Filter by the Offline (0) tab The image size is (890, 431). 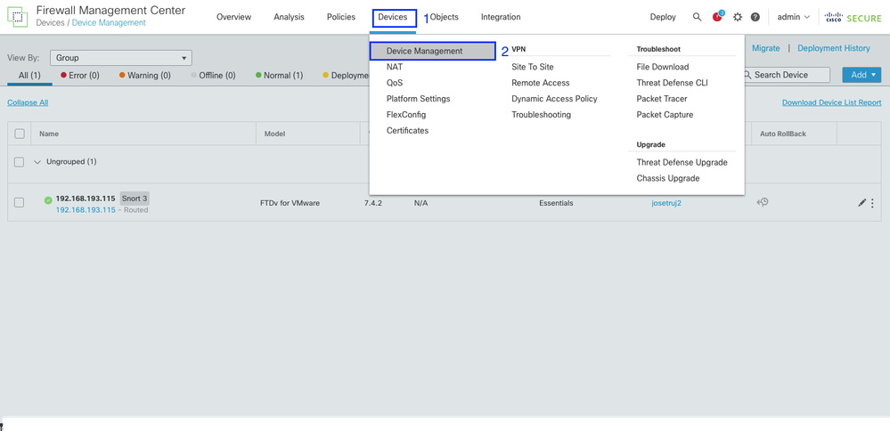pyautogui.click(x=213, y=76)
